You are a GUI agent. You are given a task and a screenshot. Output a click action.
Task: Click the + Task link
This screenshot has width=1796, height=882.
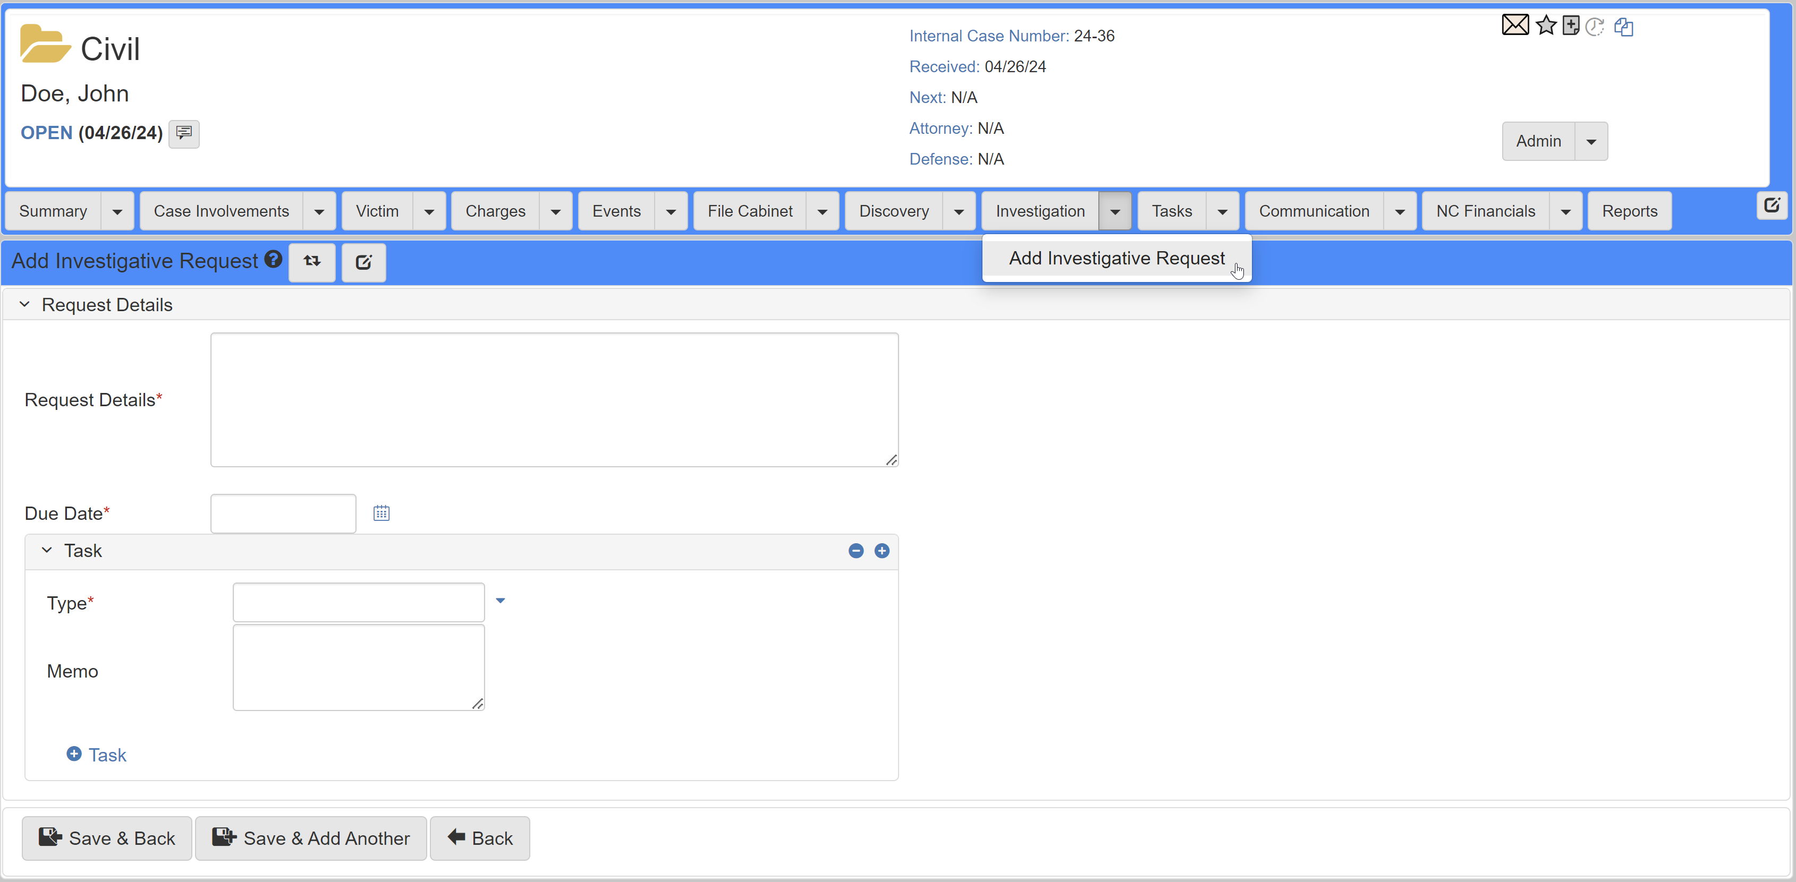point(96,755)
